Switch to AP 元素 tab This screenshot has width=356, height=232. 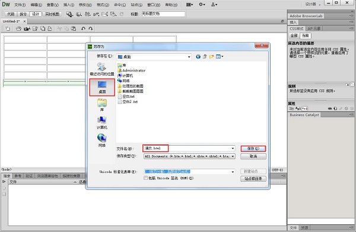(314, 29)
